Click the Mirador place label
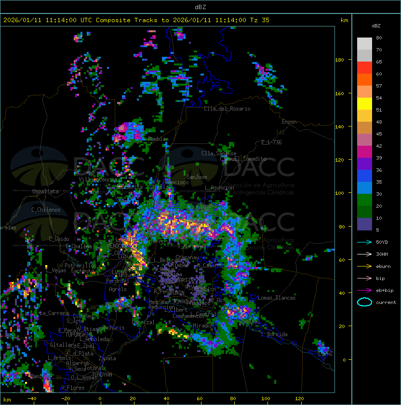This screenshot has height=405, width=401. coord(201,326)
